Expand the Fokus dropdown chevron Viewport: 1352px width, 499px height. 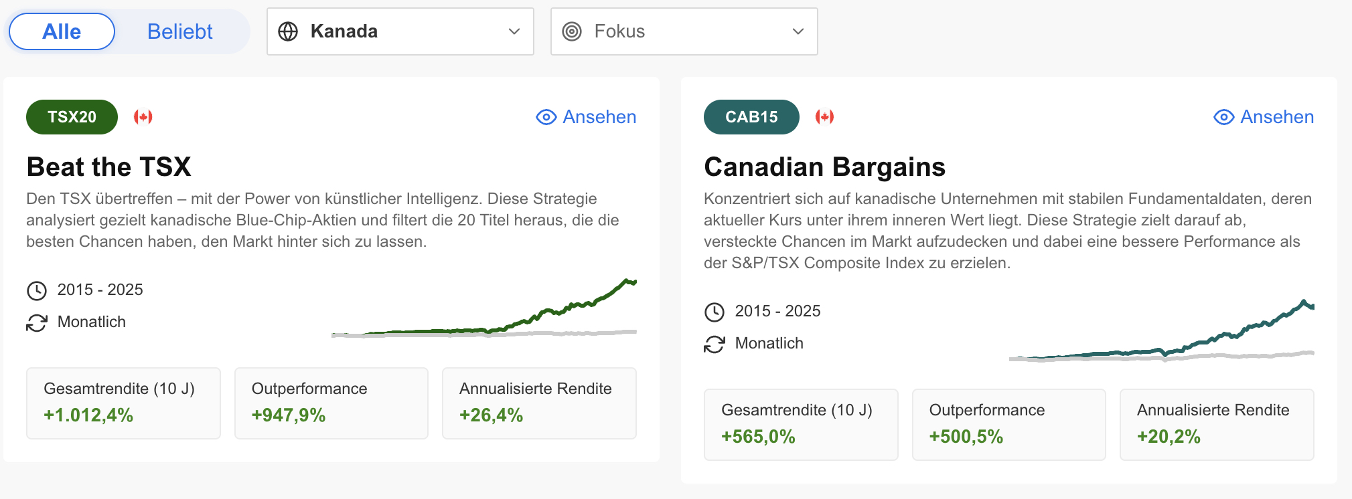(798, 31)
